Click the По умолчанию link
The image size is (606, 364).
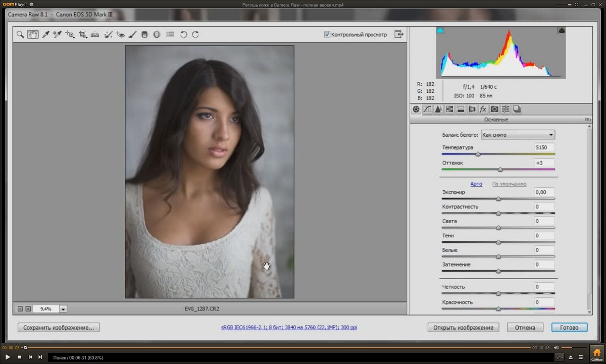pos(509,184)
